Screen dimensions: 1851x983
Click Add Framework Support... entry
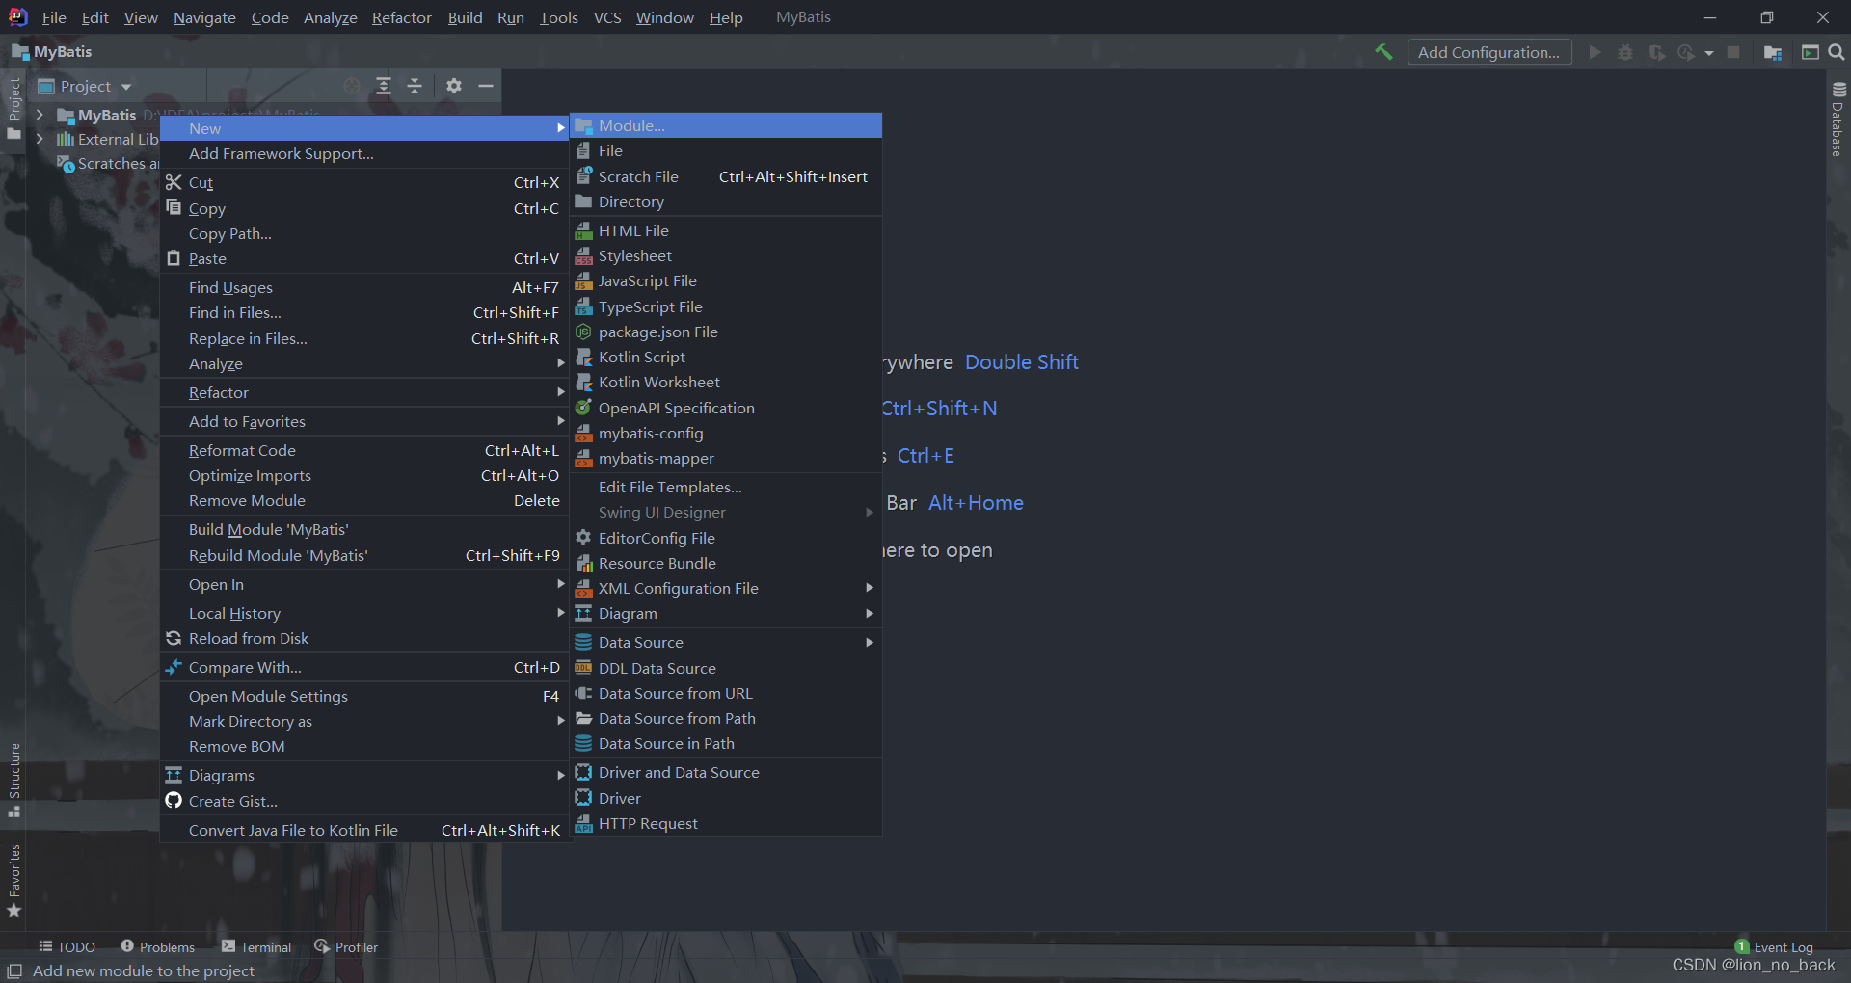(x=365, y=153)
